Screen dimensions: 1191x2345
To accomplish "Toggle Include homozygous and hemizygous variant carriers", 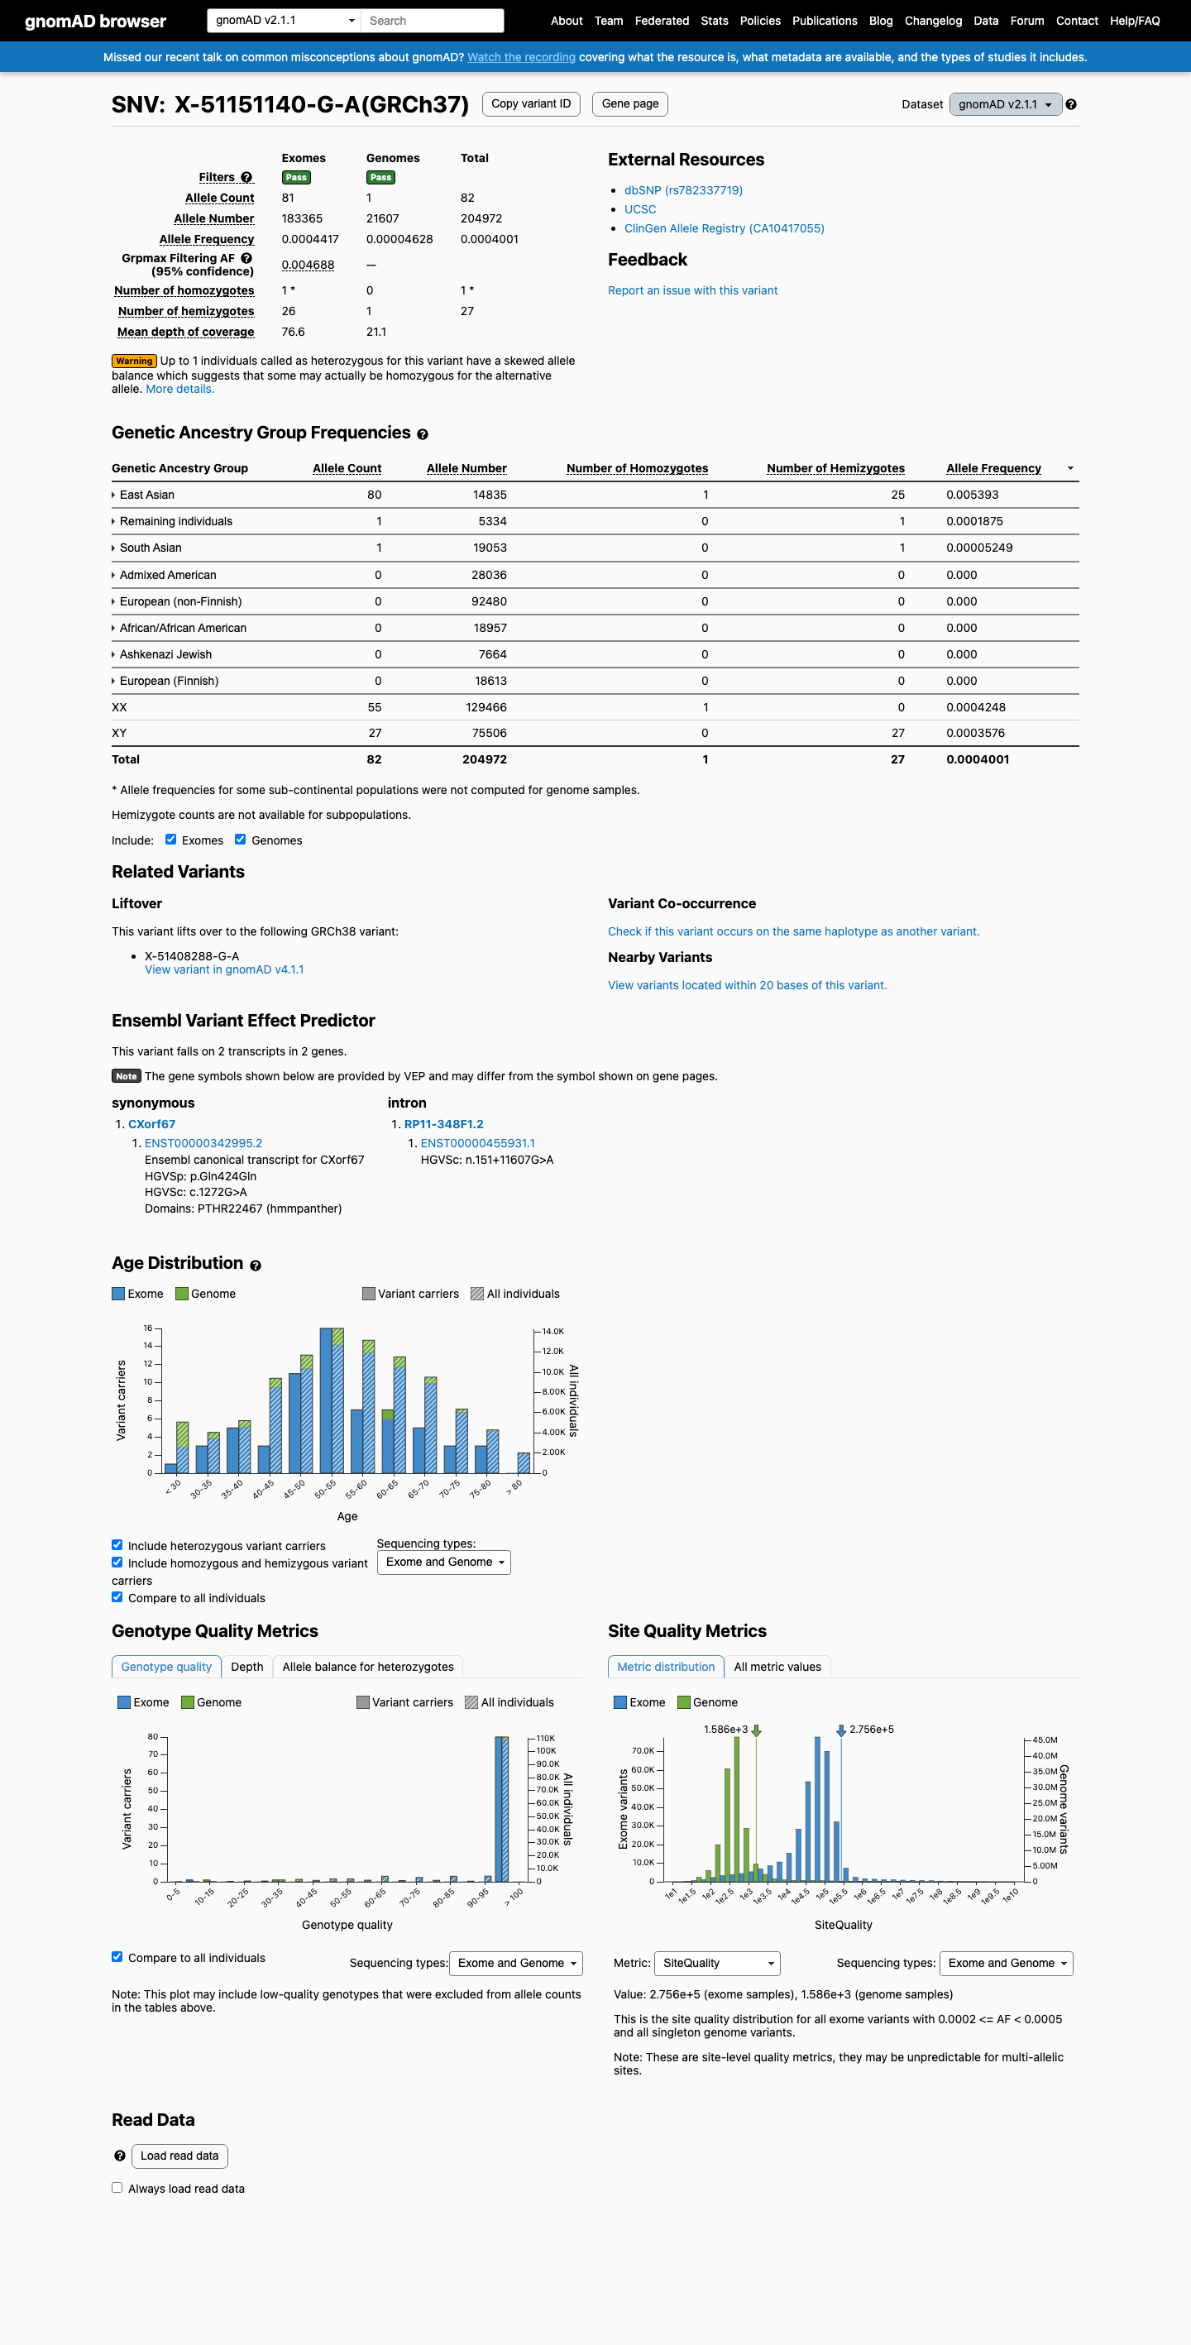I will click(x=117, y=1563).
